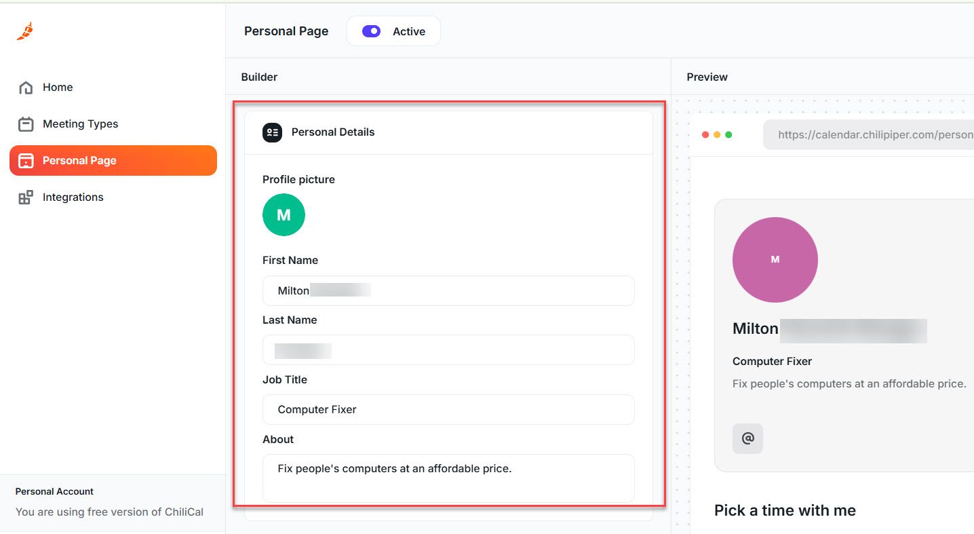Click the @ email icon in the preview card
This screenshot has height=534, width=974.
point(747,438)
